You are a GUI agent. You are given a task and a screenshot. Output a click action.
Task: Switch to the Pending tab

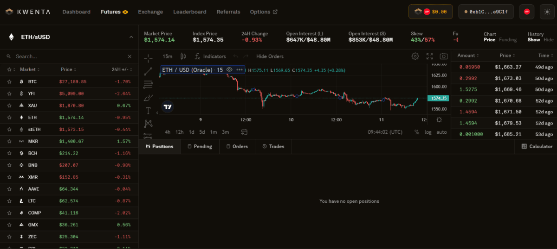point(200,146)
